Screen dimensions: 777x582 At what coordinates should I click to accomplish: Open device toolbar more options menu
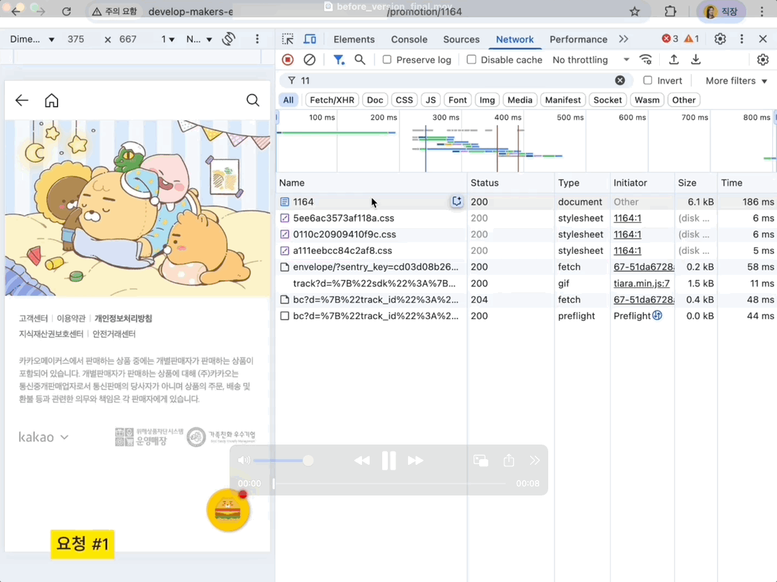[x=257, y=39]
